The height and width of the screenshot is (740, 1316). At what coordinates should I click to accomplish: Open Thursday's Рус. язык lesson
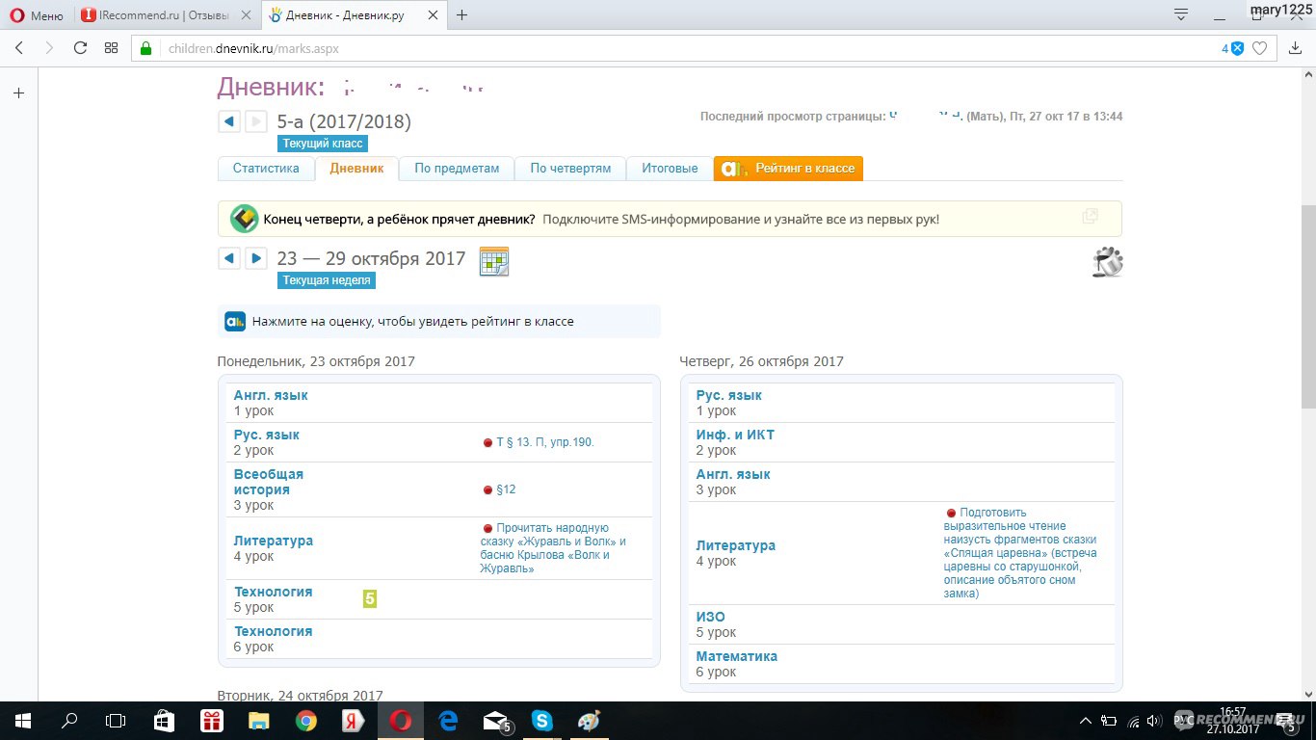point(729,395)
